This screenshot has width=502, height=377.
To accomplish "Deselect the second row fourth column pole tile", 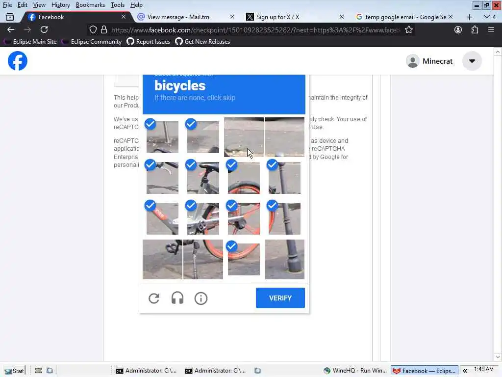I will pos(284,178).
